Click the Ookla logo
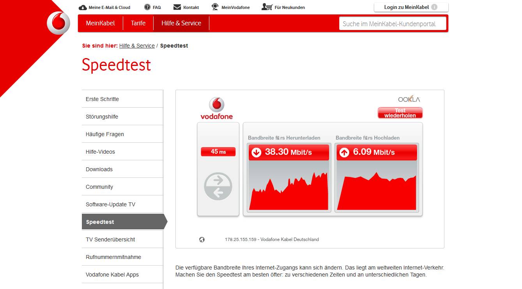This screenshot has height=289, width=522. coord(409,99)
